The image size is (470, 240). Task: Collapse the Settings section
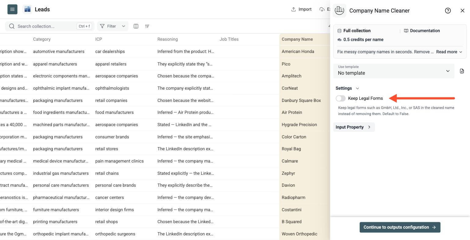tap(347, 88)
